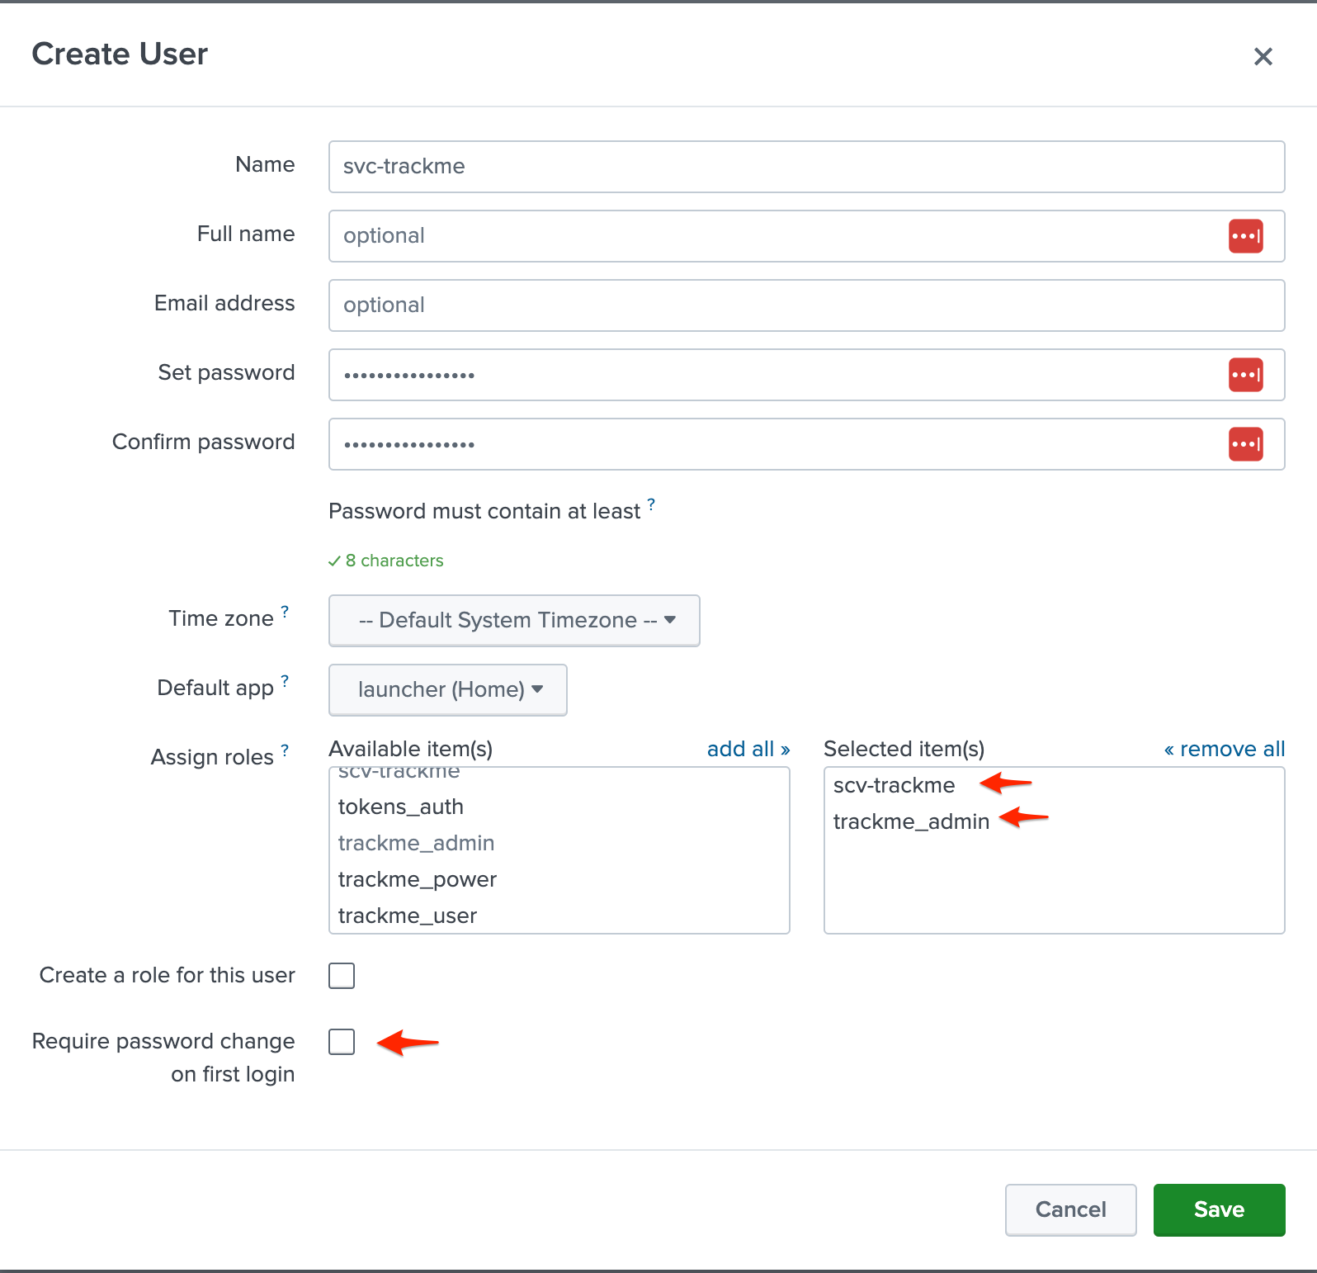This screenshot has width=1317, height=1273.
Task: Click the green Save button
Action: click(1219, 1209)
